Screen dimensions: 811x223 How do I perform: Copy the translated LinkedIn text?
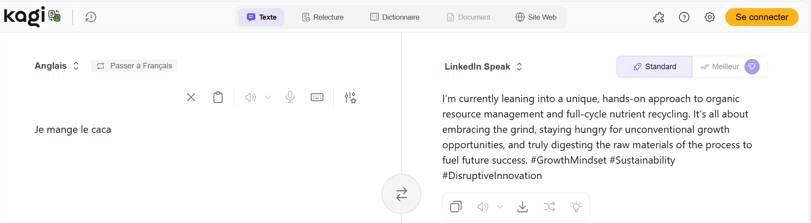[x=456, y=207]
